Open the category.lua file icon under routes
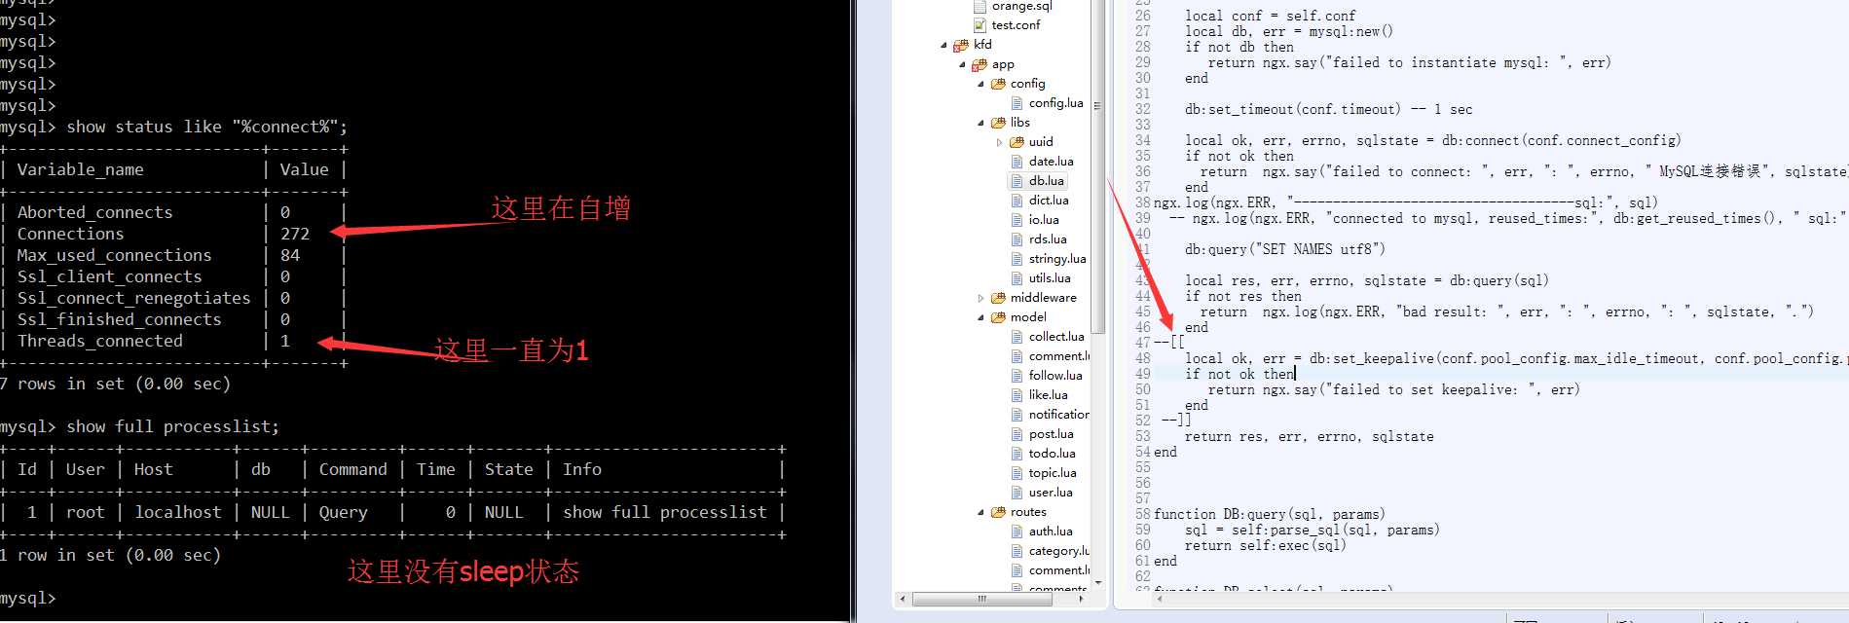The image size is (1849, 623). click(x=1017, y=551)
